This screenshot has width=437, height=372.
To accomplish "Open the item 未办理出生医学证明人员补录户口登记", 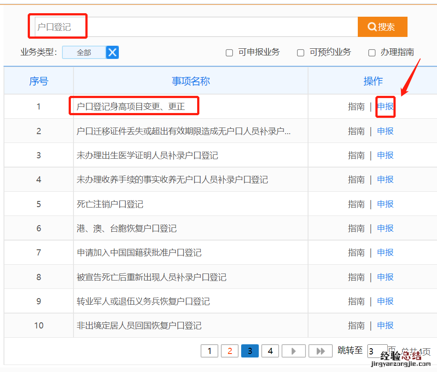I will 147,155.
